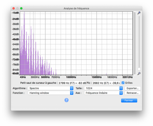This screenshot has height=126, width=153.
Task: Open the Taille 1024 dropdown
Action: click(103, 88)
